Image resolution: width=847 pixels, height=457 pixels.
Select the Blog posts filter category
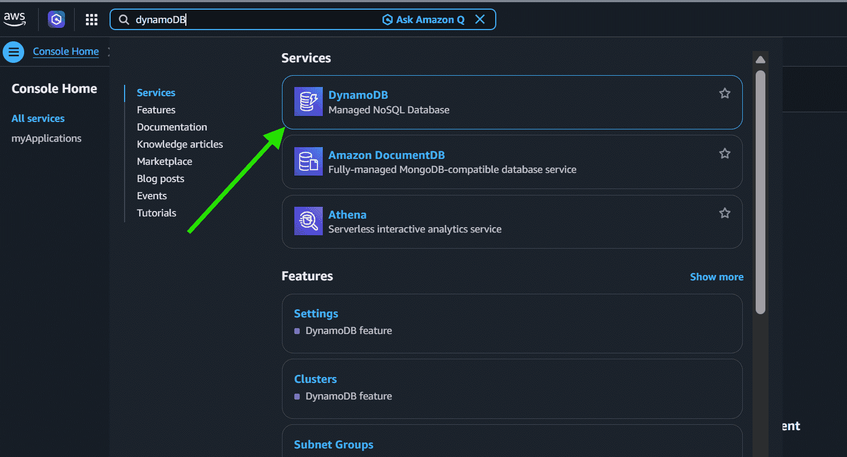[x=161, y=179]
